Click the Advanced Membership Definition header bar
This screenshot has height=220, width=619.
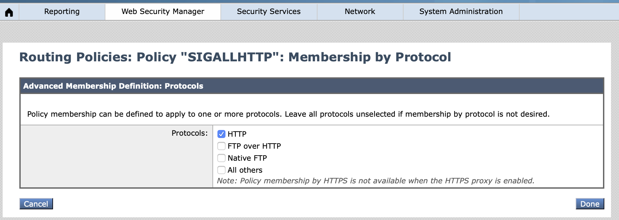pos(312,86)
